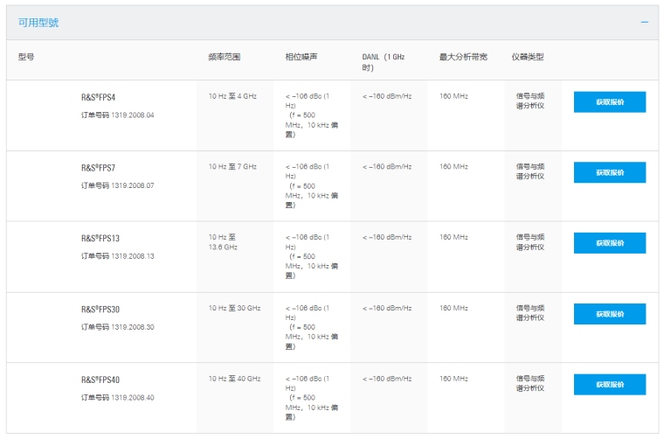Get a quote for R&S FPS30
Viewport: 664px width, 439px height.
[x=609, y=314]
